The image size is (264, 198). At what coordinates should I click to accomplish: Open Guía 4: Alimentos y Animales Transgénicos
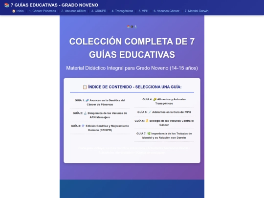tap(164, 101)
